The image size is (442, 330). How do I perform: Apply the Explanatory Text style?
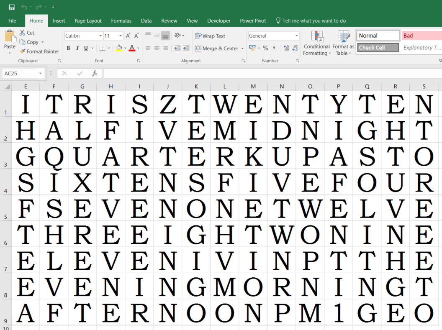click(x=422, y=48)
